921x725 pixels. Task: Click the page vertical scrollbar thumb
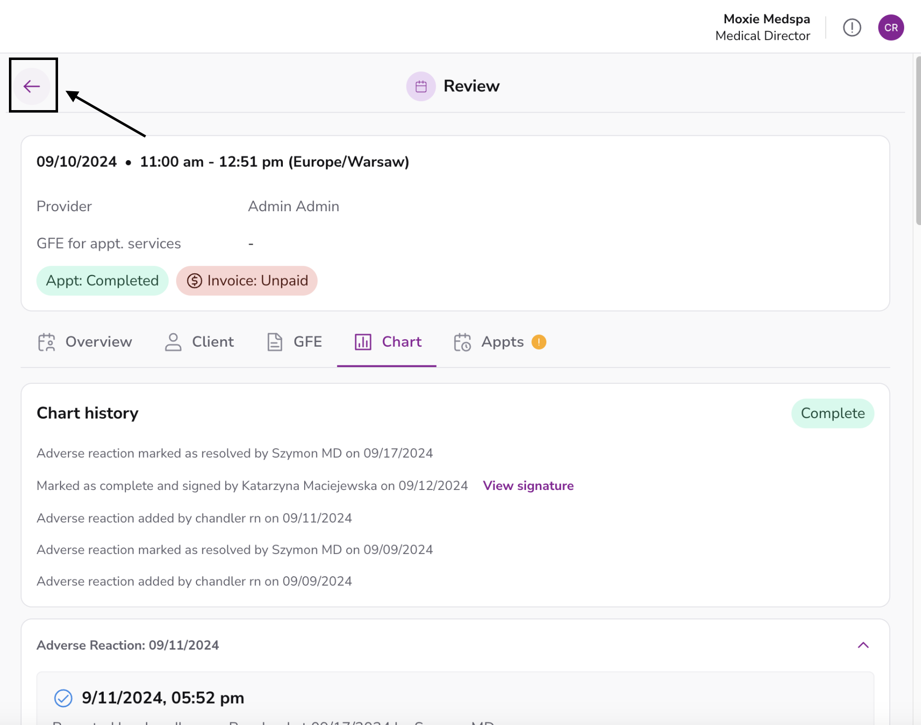point(918,141)
